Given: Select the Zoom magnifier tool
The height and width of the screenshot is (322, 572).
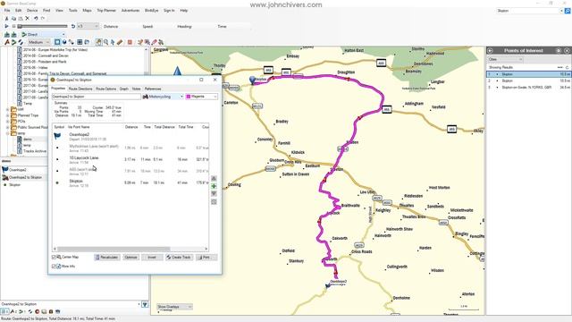Looking at the screenshot, I should point(105,42).
